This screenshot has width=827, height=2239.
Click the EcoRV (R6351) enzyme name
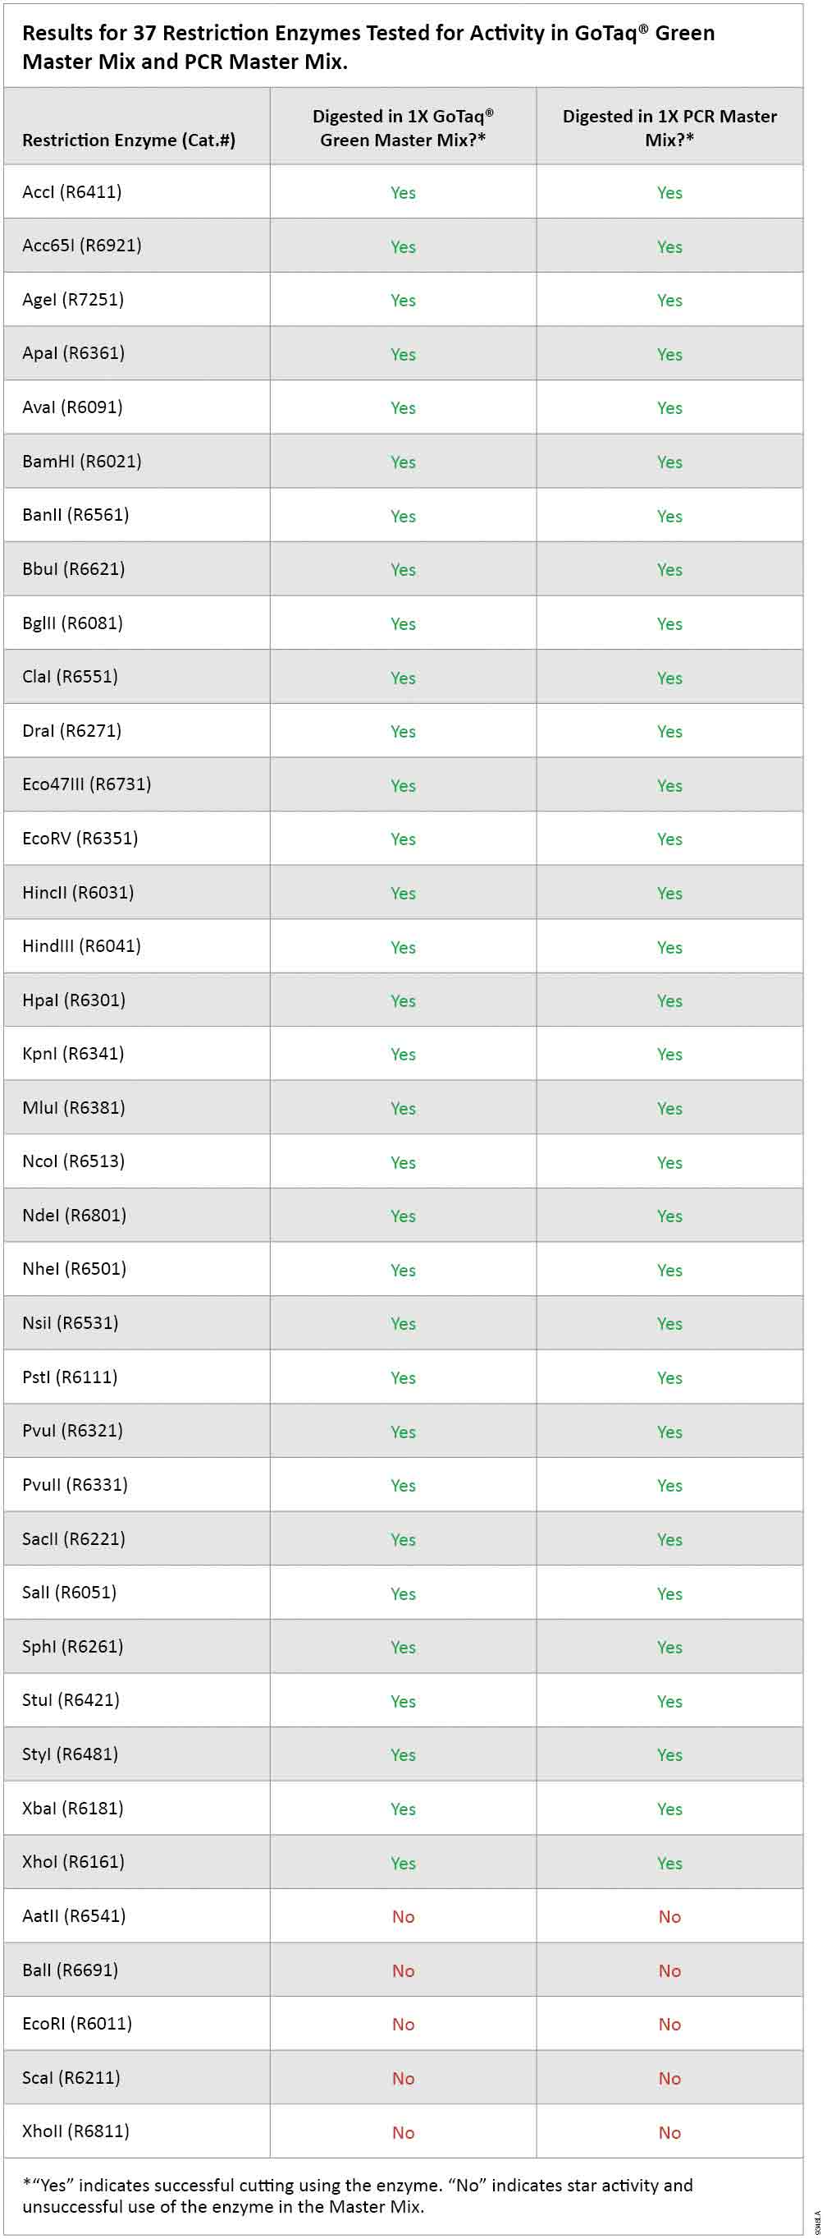(x=80, y=839)
